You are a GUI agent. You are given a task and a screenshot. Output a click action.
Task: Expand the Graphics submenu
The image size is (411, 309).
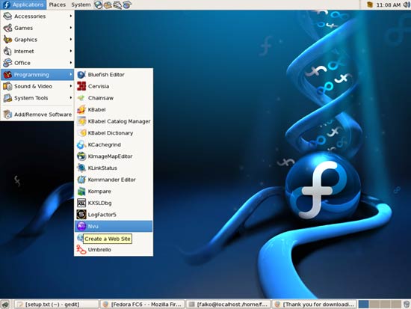pos(37,40)
